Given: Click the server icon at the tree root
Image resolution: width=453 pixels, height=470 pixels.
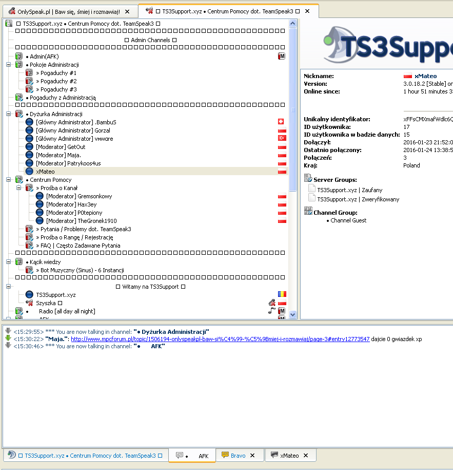Looking at the screenshot, I should click(x=9, y=24).
